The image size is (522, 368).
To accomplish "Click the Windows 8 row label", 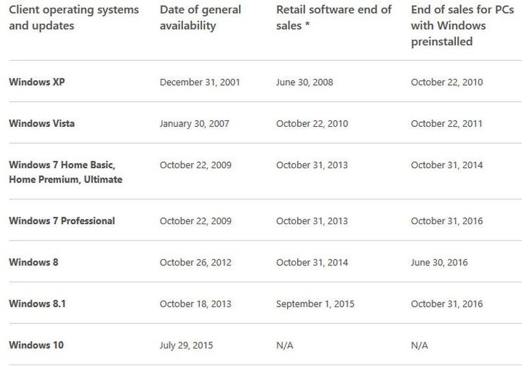I will pos(34,262).
